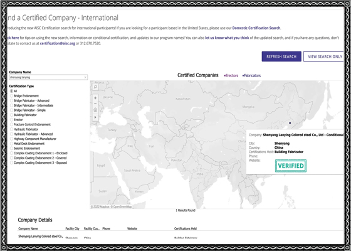The height and width of the screenshot is (251, 351).
Task: Click the Company Name column header
Action: 28,228
